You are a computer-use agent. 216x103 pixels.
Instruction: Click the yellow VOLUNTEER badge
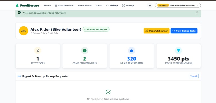163,5
